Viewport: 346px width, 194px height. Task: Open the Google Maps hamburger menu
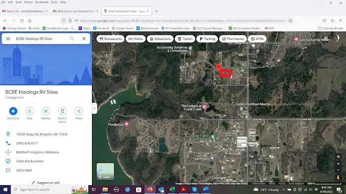(8, 39)
